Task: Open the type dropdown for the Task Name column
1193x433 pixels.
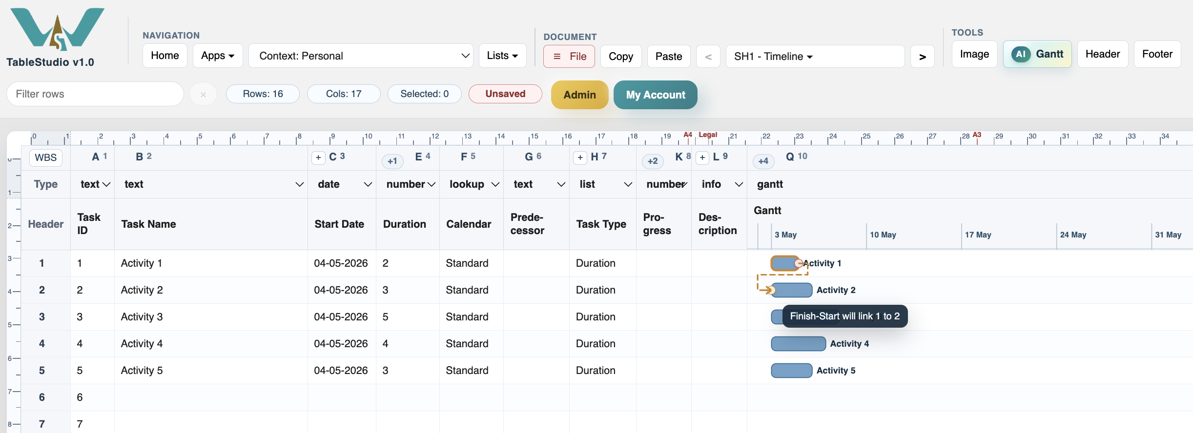Action: point(213,184)
